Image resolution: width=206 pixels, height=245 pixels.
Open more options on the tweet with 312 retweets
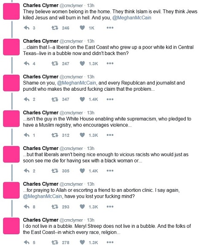[x=110, y=135]
